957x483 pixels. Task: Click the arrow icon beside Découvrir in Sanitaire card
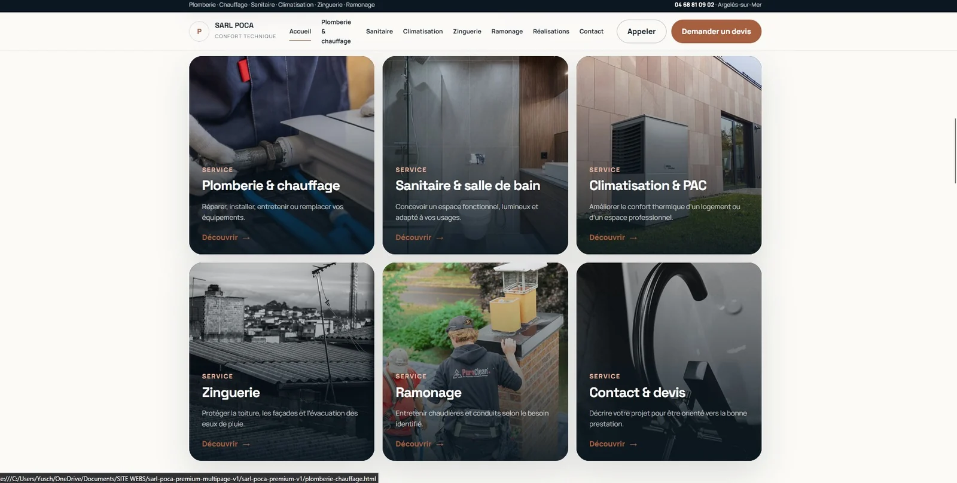pyautogui.click(x=440, y=238)
